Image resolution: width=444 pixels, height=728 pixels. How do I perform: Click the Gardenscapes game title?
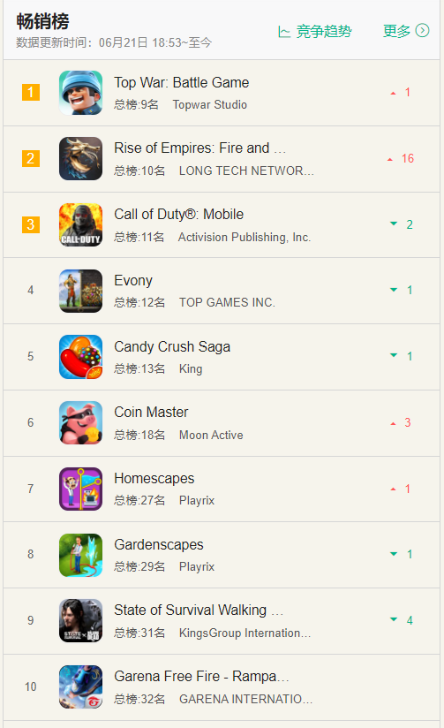[x=159, y=544]
